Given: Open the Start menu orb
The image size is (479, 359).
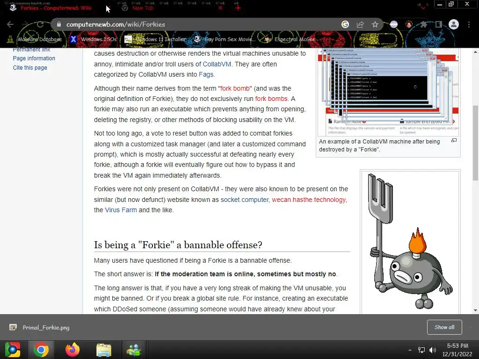Looking at the screenshot, I should coord(13,350).
